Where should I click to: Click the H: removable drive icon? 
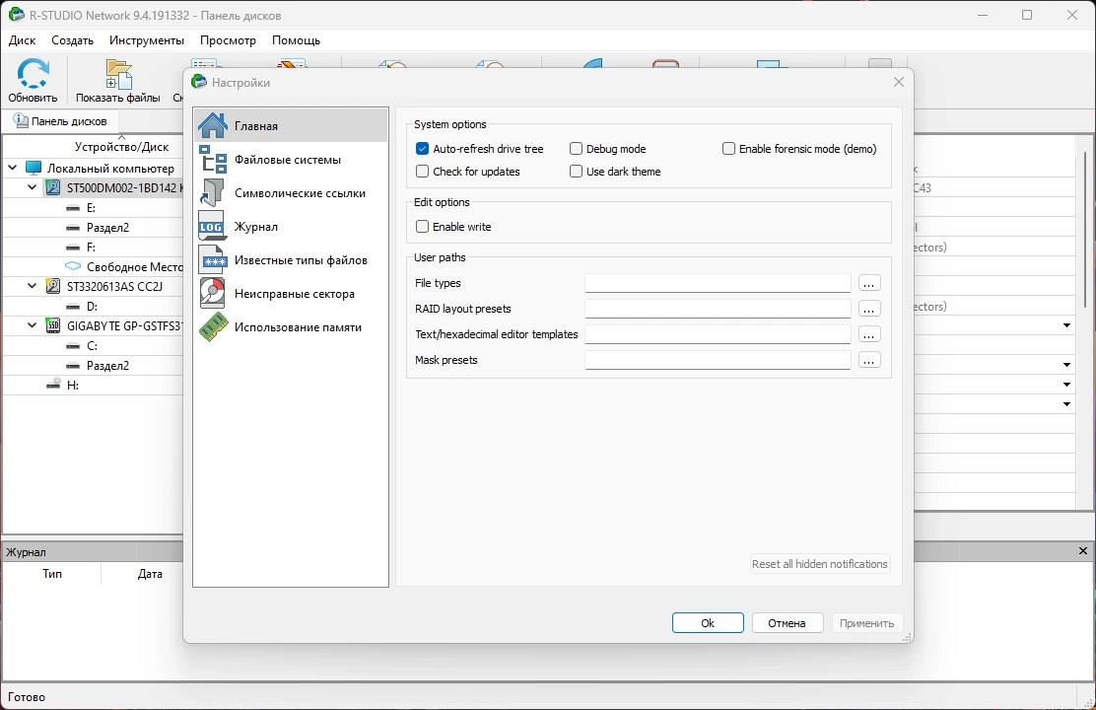53,384
